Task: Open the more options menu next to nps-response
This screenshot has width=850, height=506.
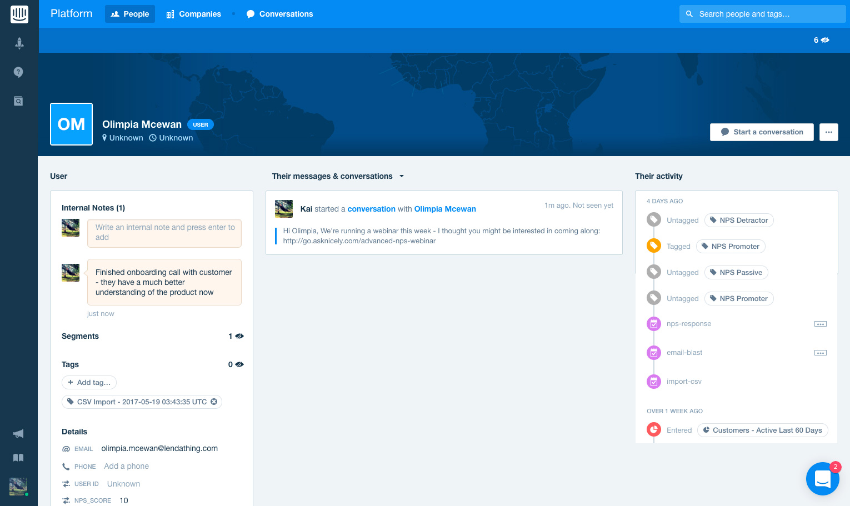Action: point(821,324)
